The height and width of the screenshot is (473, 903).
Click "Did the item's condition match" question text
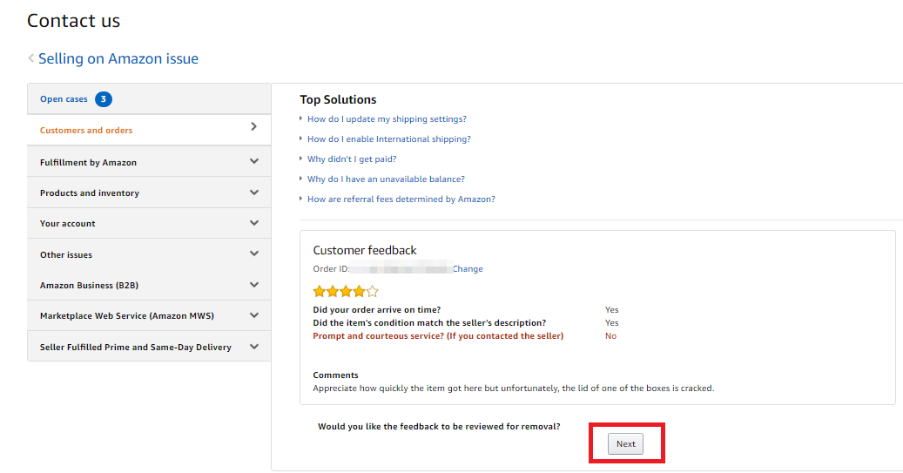click(429, 323)
